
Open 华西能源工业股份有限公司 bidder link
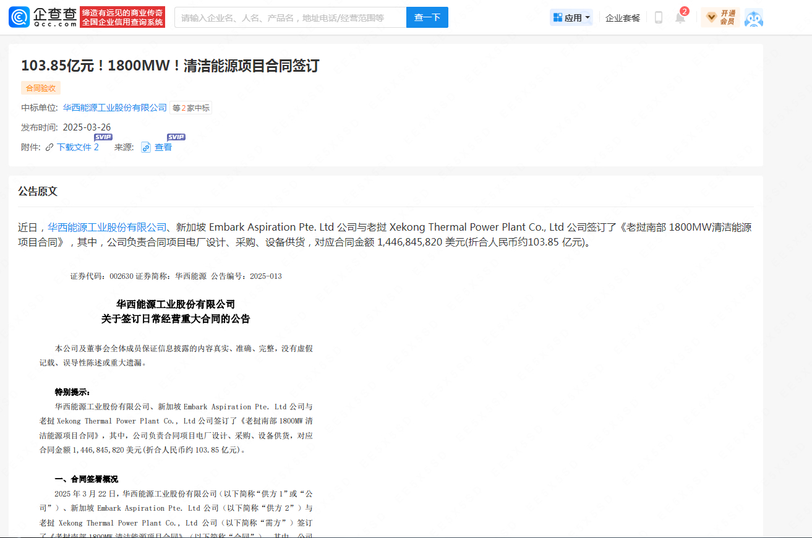click(x=115, y=108)
